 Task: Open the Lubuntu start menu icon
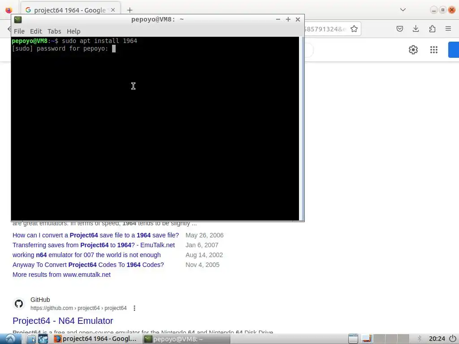click(10, 339)
